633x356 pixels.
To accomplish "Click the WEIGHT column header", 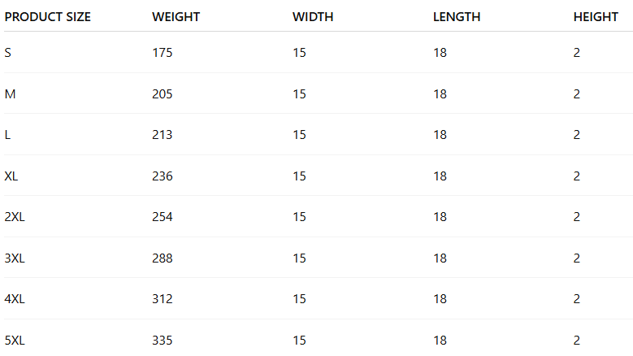I will 176,17.
